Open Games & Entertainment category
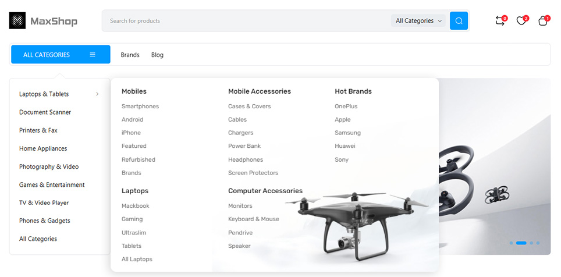Viewport: 561px width, 277px height. pos(52,185)
